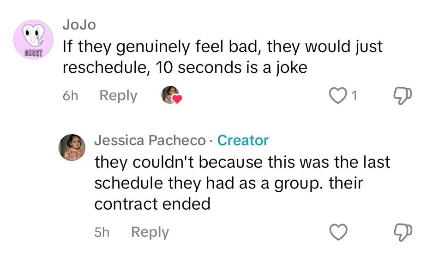Image resolution: width=427 pixels, height=260 pixels.
Task: Toggle the heart on Jessica Pacheco's reply
Action: tap(340, 232)
